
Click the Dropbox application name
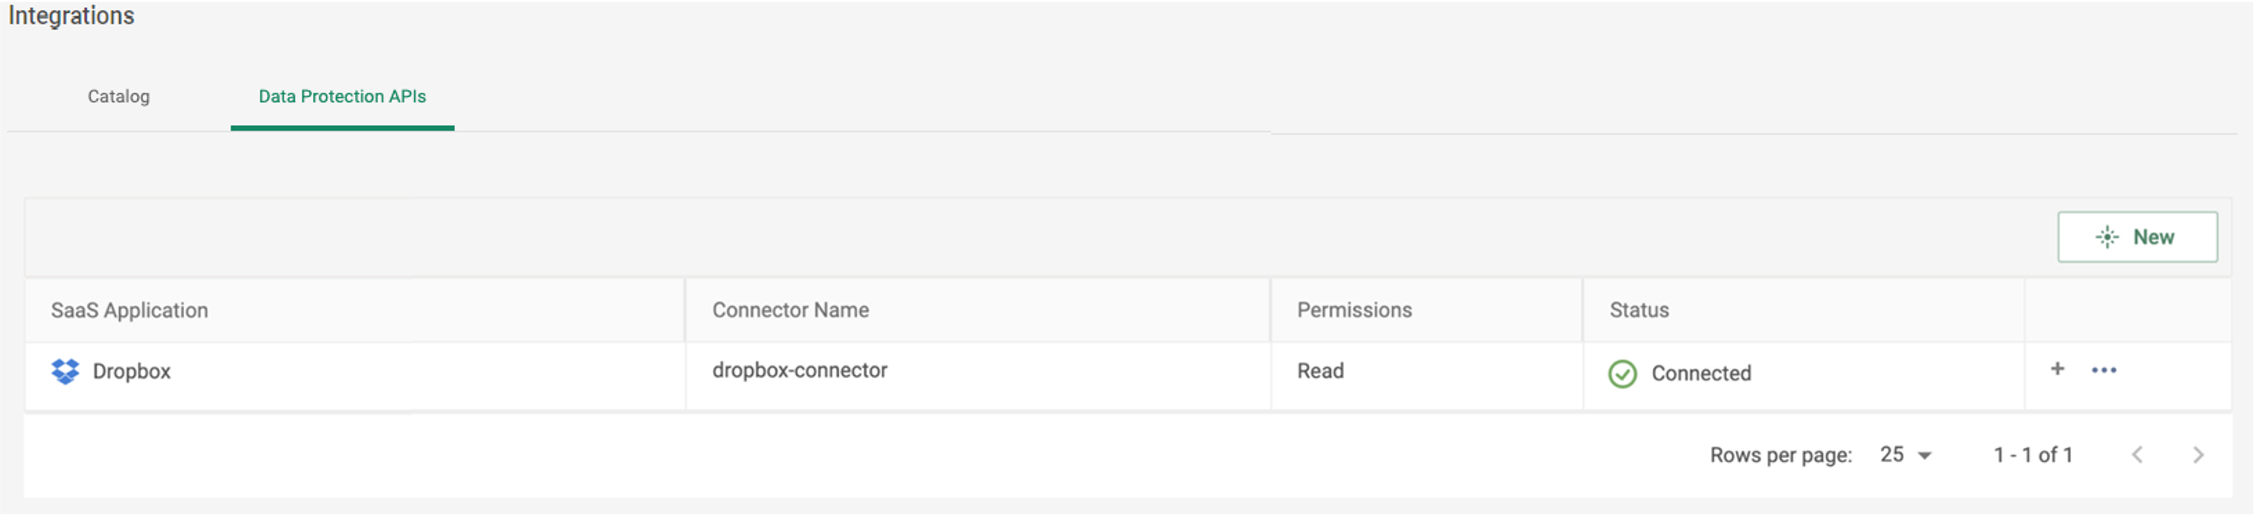[131, 372]
